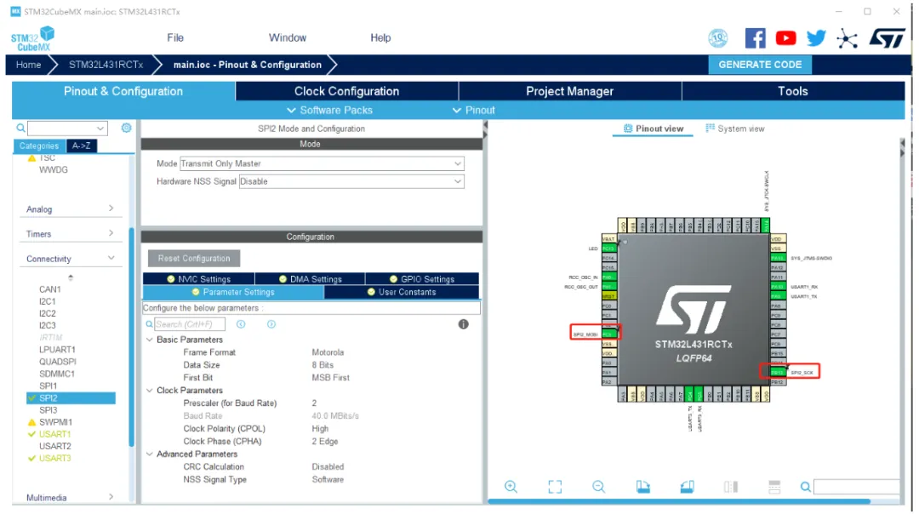This screenshot has width=919, height=514.
Task: Open the Help menu
Action: [x=380, y=37]
